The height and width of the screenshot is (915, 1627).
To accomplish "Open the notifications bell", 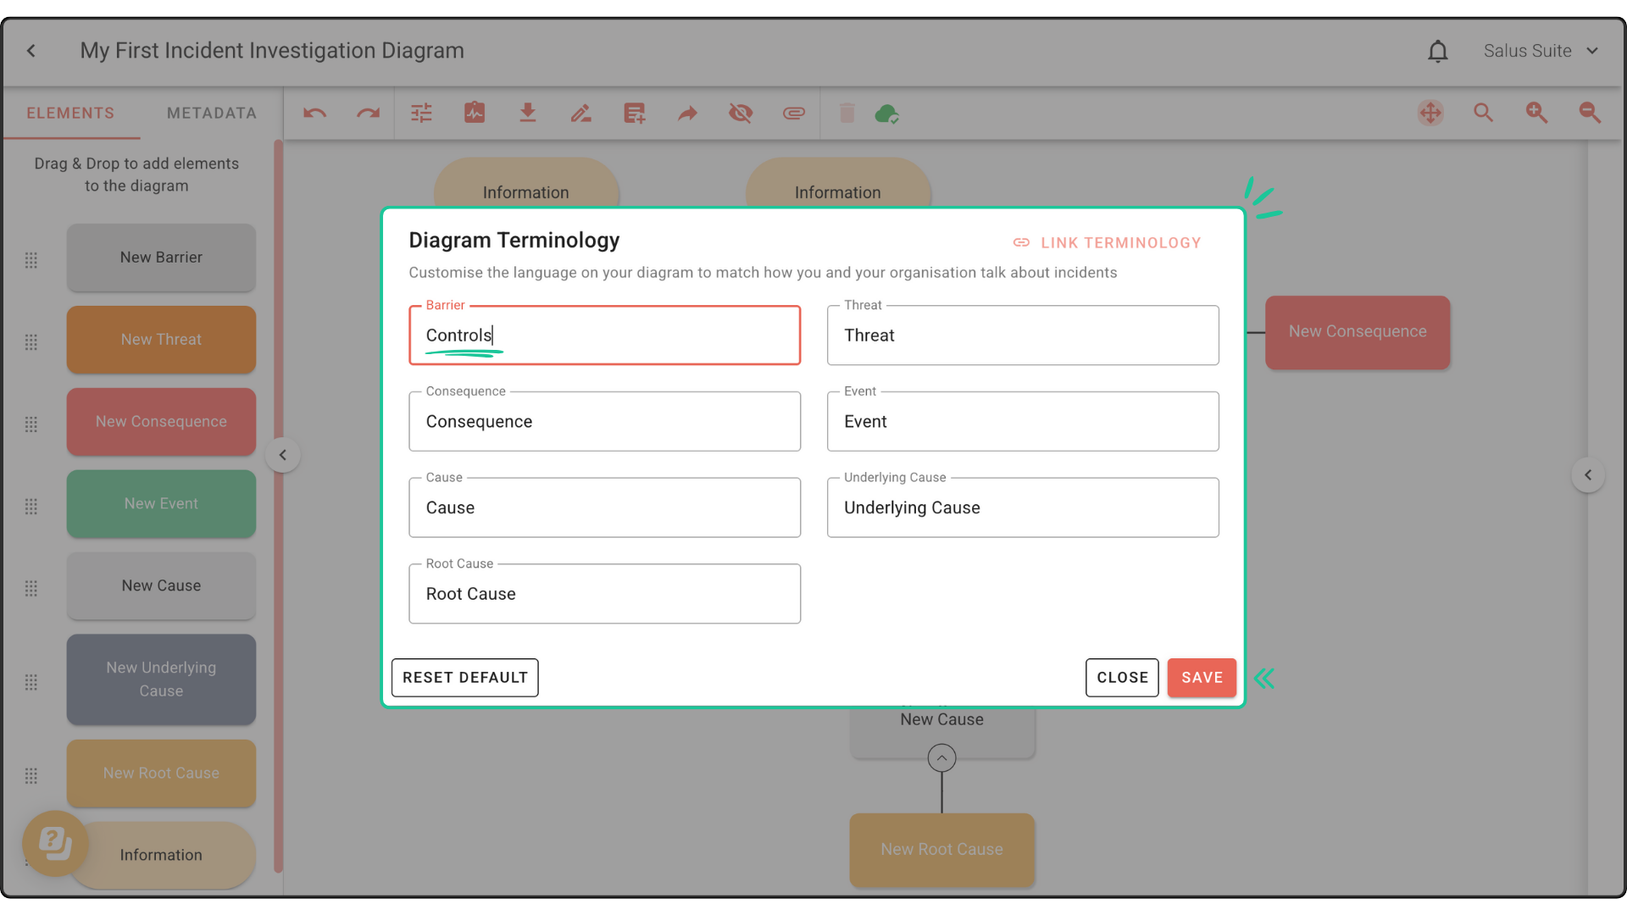I will [x=1437, y=51].
